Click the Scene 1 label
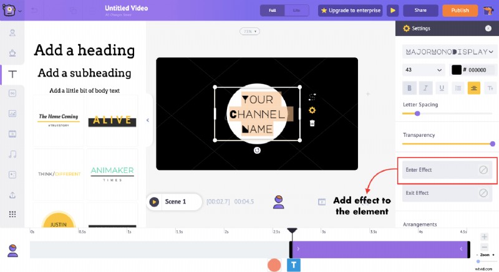 click(175, 202)
